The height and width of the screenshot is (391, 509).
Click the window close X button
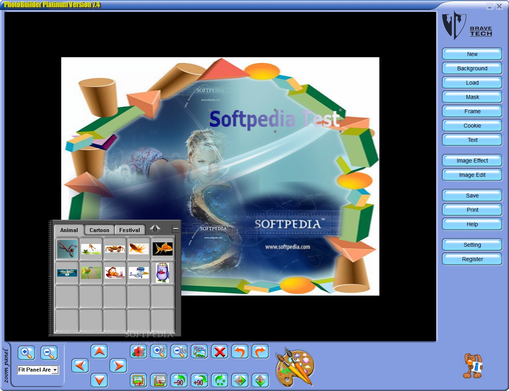(x=499, y=6)
